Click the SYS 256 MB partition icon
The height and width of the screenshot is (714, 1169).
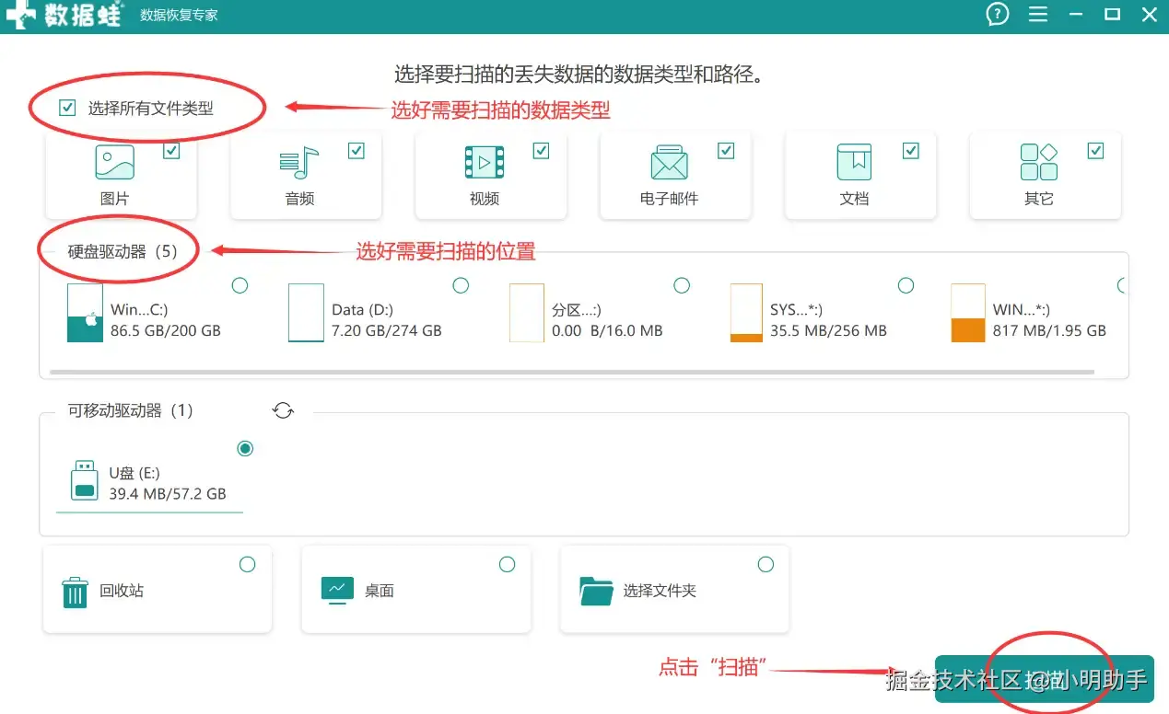[x=746, y=313]
